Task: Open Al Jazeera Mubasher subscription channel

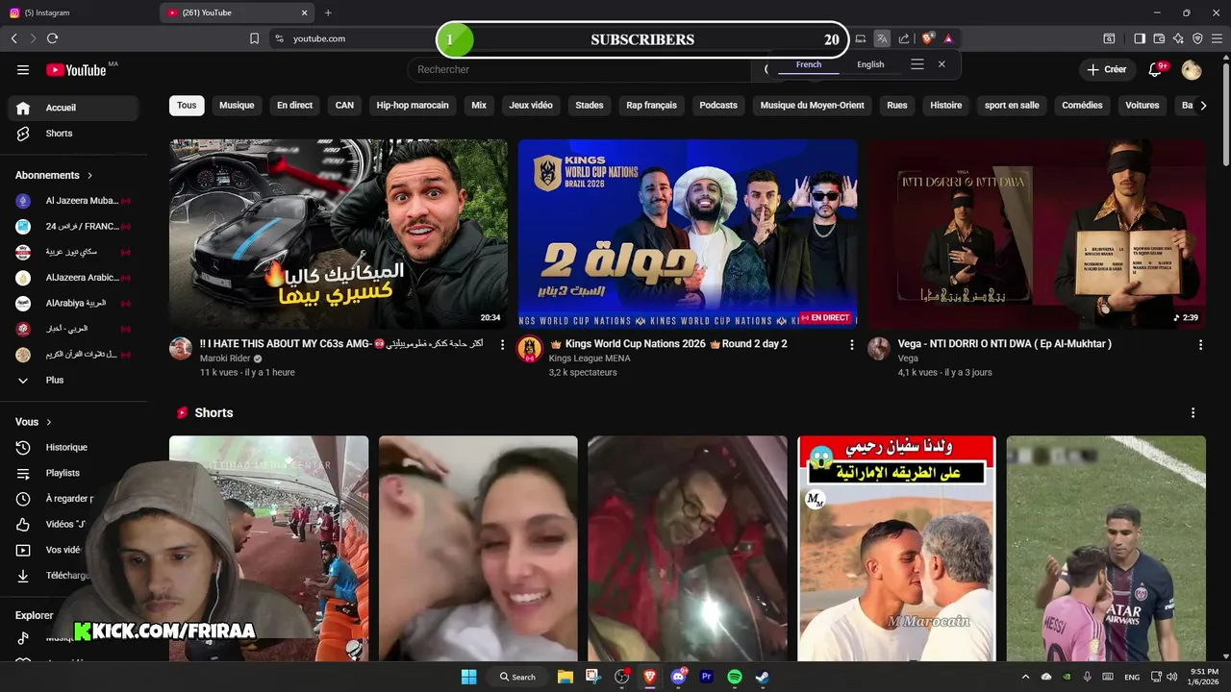Action: point(74,201)
